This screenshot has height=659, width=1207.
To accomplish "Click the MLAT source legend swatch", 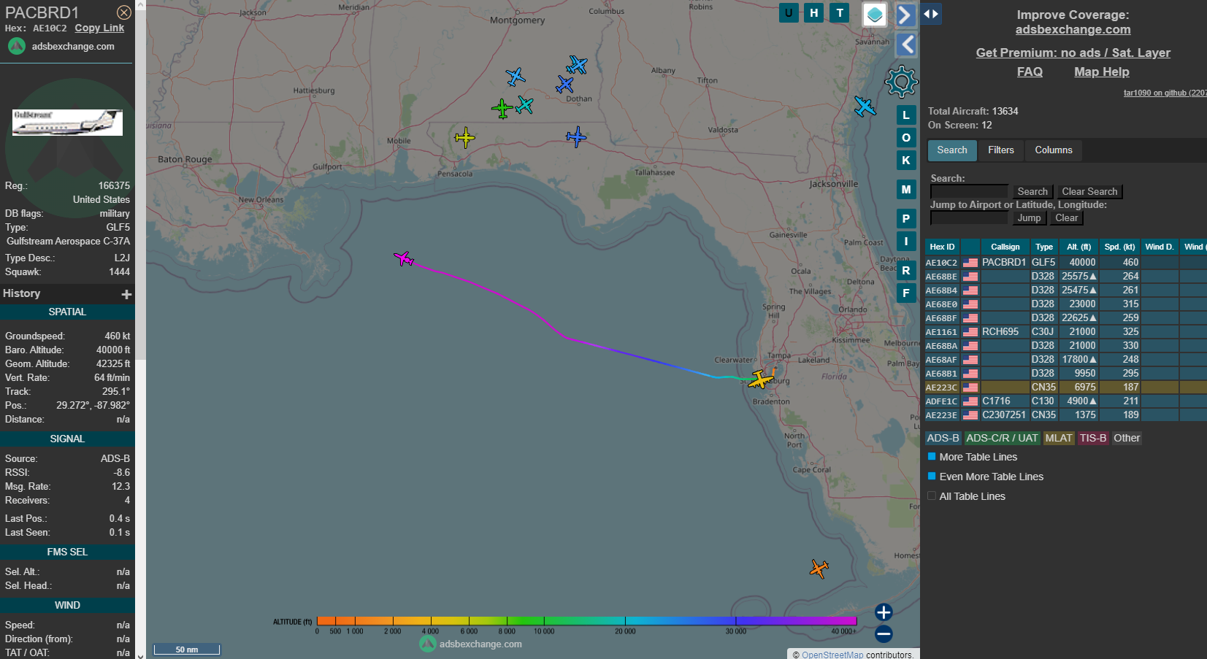I will 1058,438.
